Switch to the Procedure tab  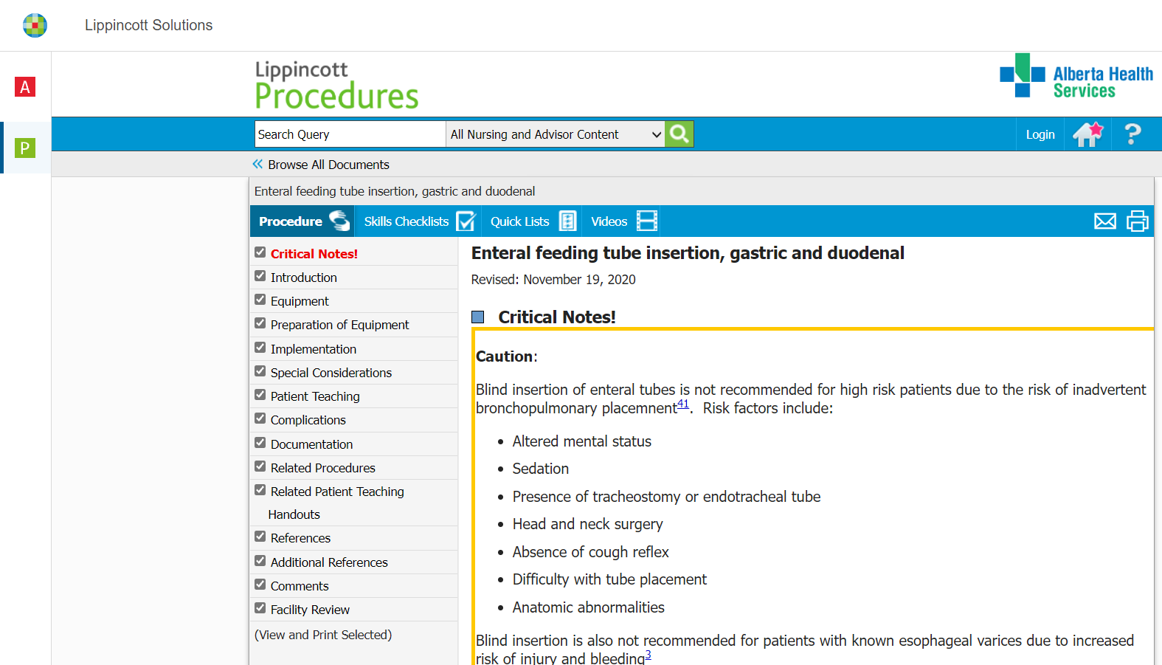pos(302,221)
